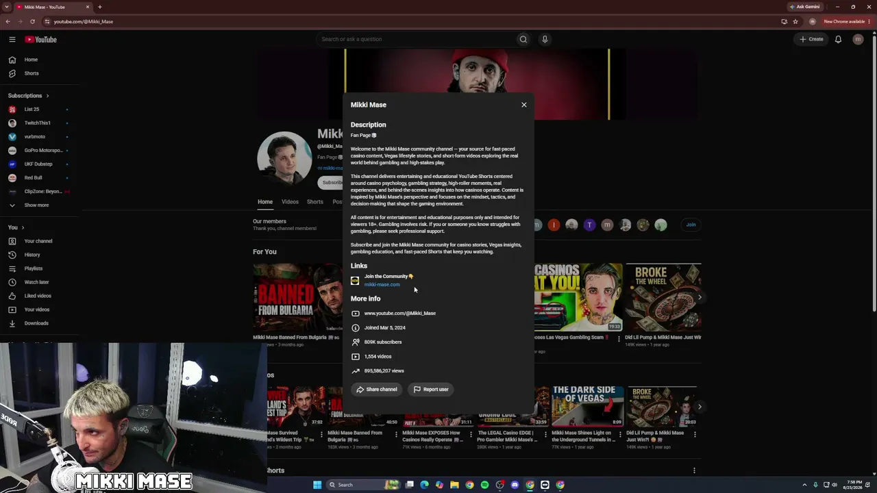Launch Spotify from the taskbar
Viewport: 877px width, 493px height.
point(484,485)
